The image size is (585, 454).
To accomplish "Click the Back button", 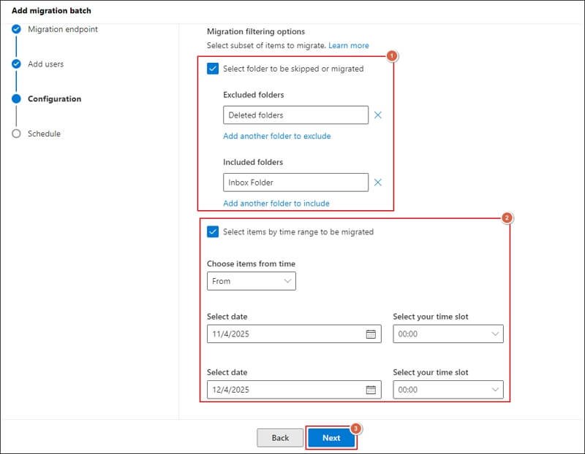I will tap(280, 438).
